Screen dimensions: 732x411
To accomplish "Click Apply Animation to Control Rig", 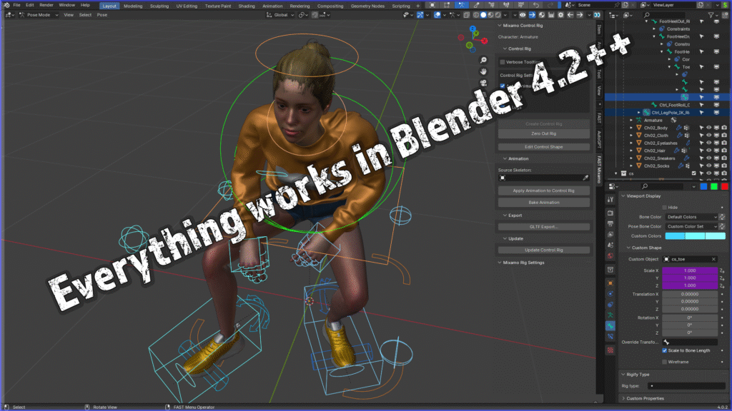I will tap(544, 191).
